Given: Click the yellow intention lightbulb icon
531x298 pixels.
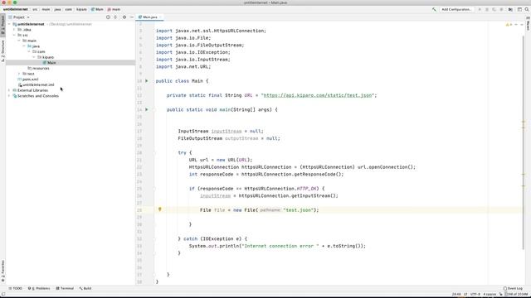Looking at the screenshot, I should click(160, 209).
